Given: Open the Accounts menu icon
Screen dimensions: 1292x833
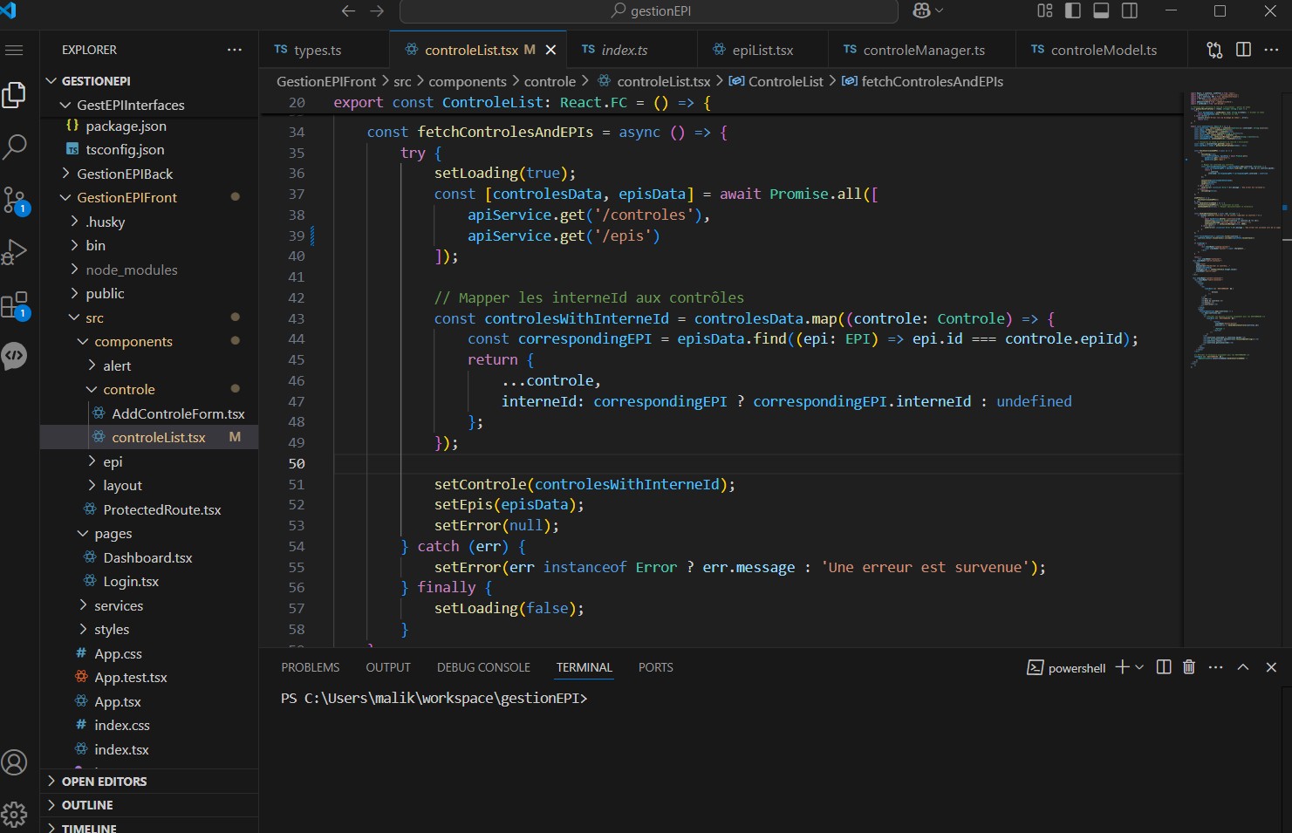Looking at the screenshot, I should click(14, 763).
